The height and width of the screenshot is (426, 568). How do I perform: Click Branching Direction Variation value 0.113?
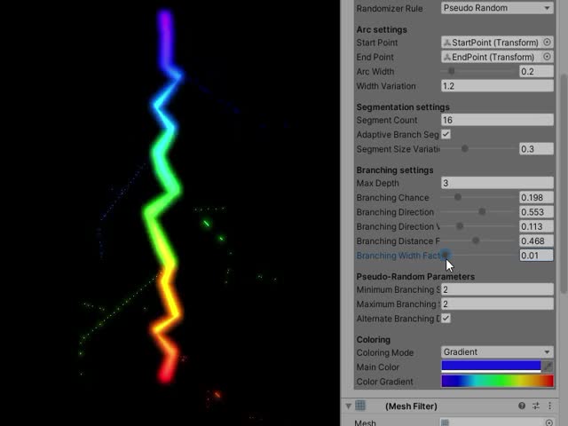[536, 226]
